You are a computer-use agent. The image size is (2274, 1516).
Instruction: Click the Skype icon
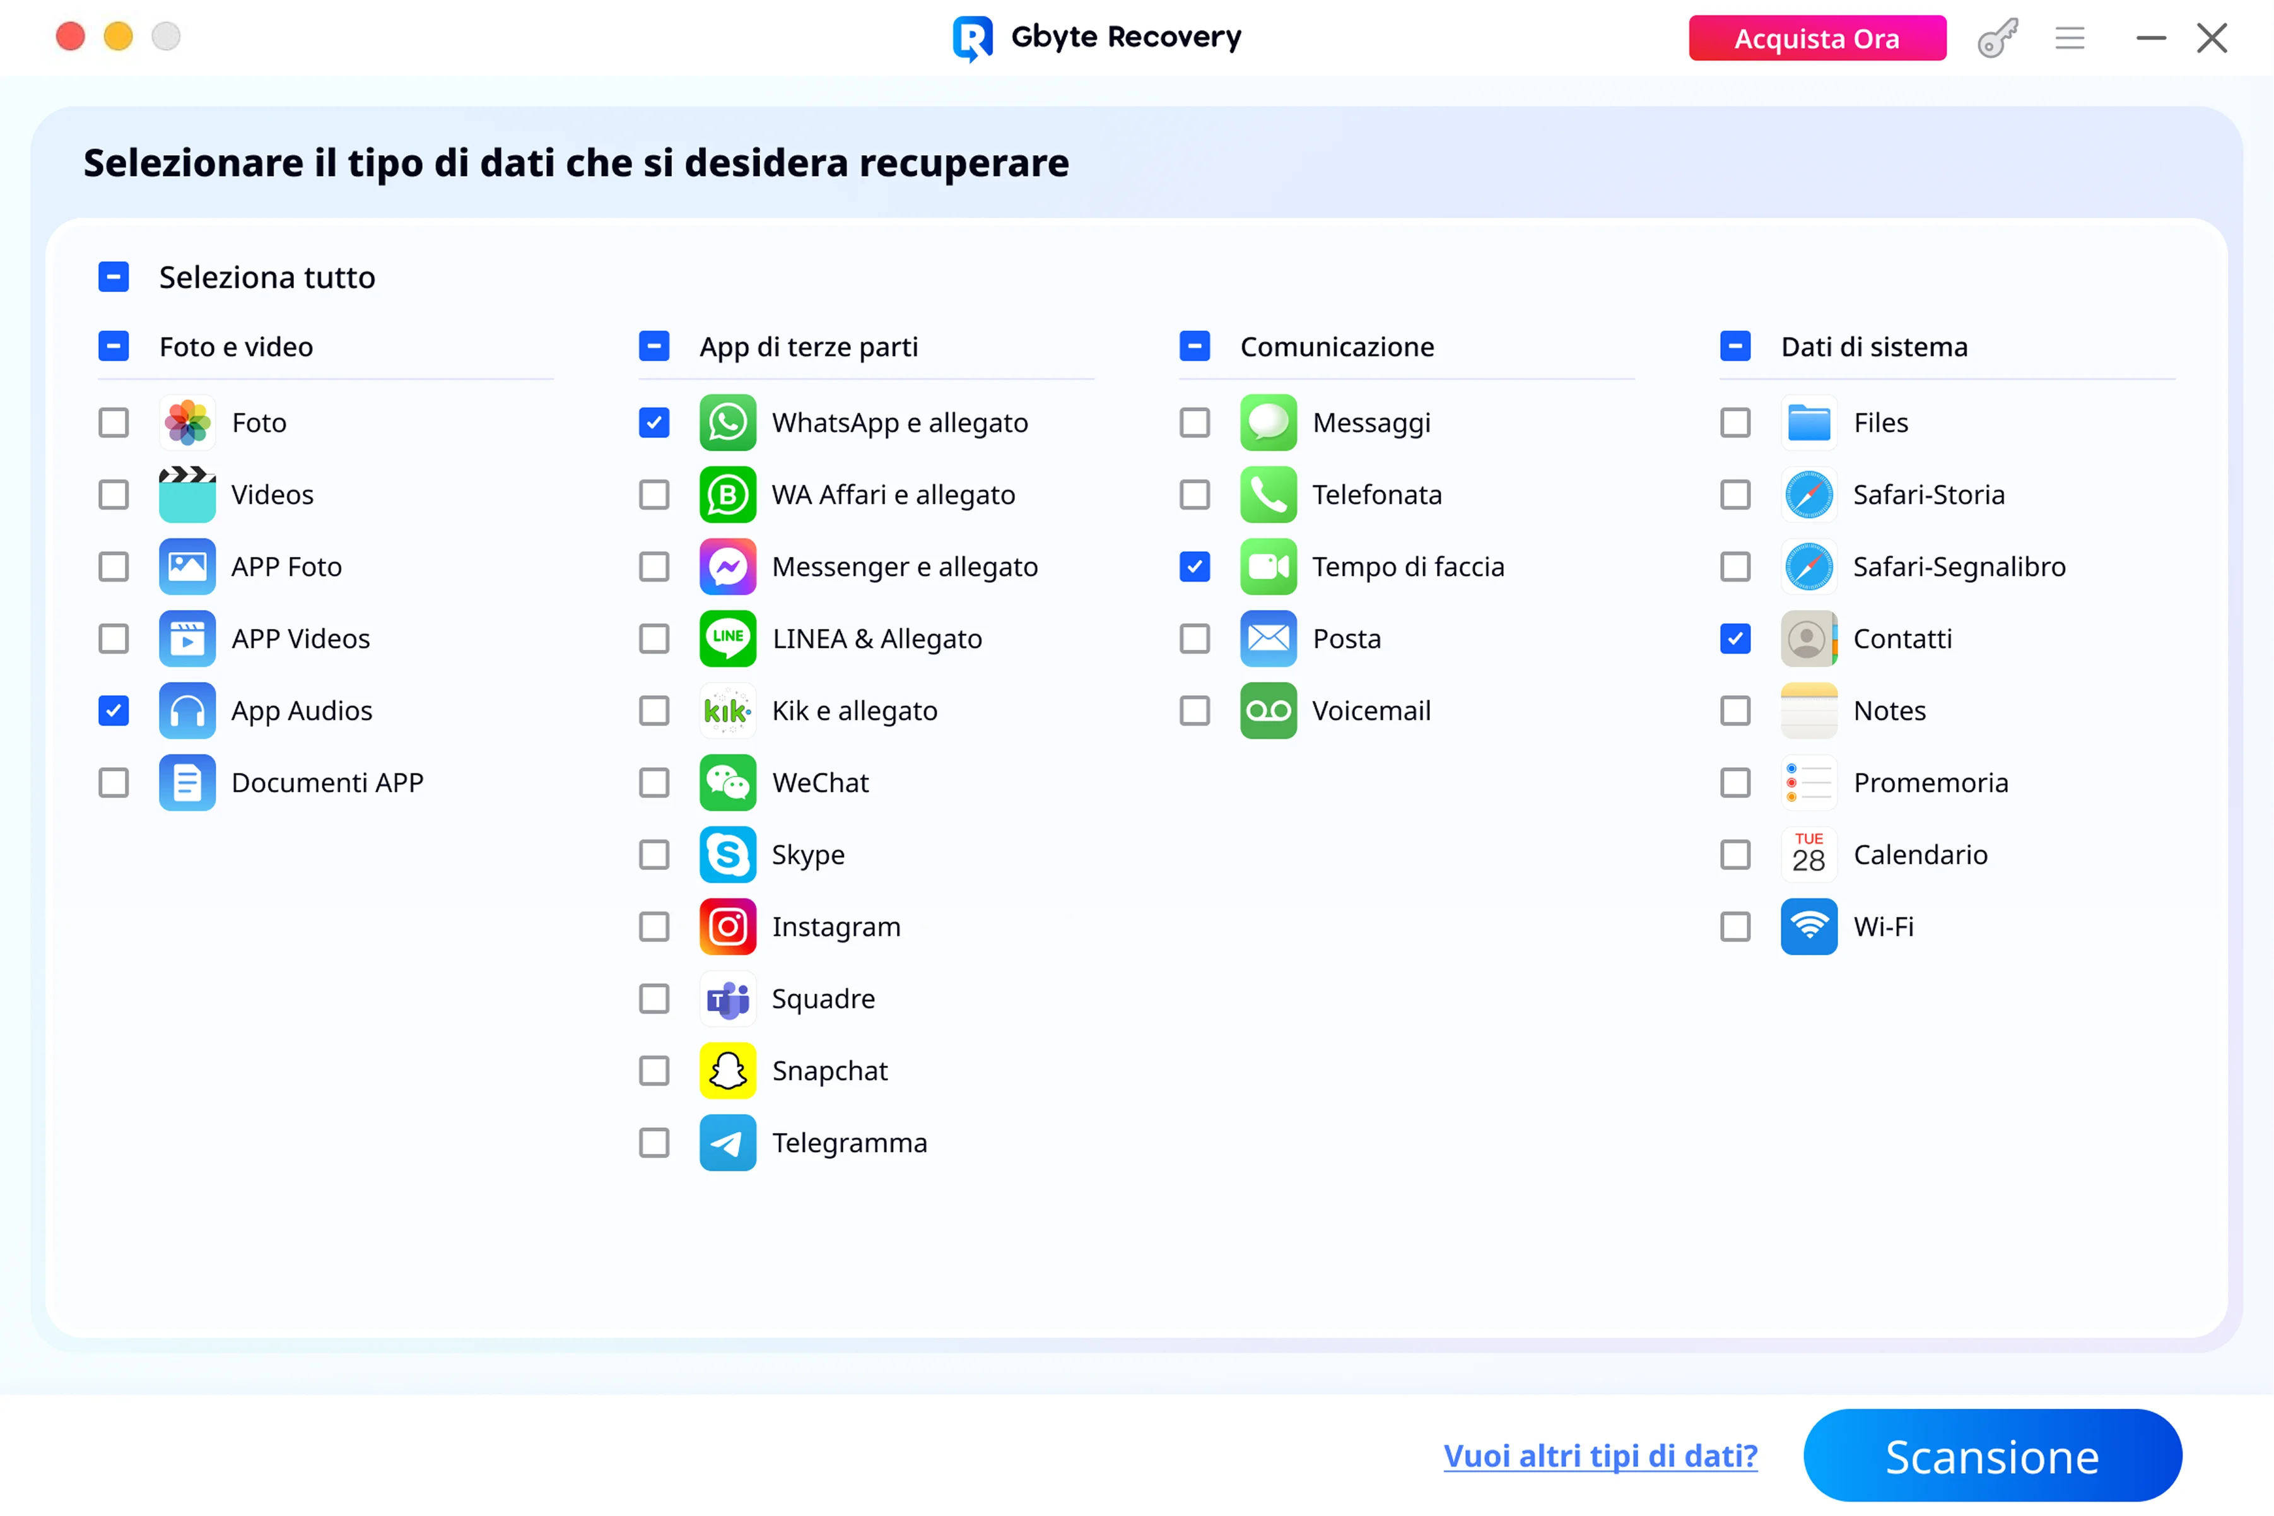click(727, 855)
